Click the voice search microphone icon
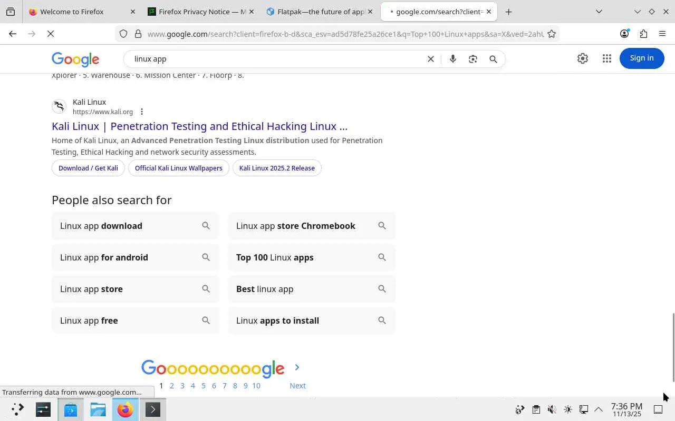 tap(452, 59)
